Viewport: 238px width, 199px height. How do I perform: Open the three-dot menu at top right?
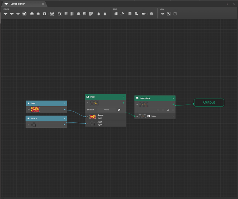[x=227, y=3]
